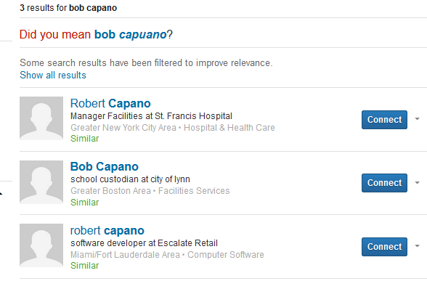Viewport: 427px width, 281px height.
Task: Open lowercase robert capano name link
Action: 107,231
